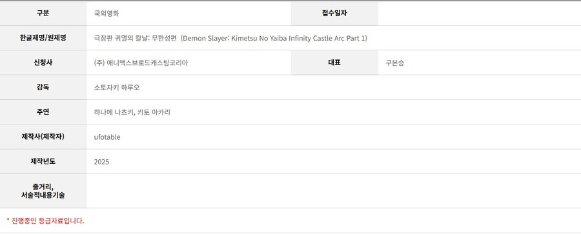Click the 대표 header cell
This screenshot has height=234, width=581.
point(334,63)
